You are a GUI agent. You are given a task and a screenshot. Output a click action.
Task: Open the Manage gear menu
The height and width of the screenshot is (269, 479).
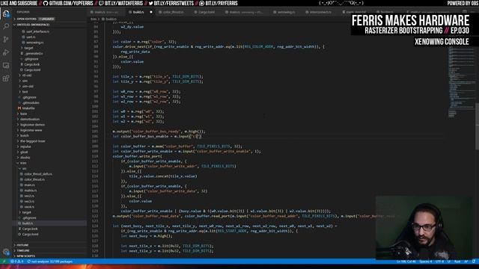pos(6,252)
